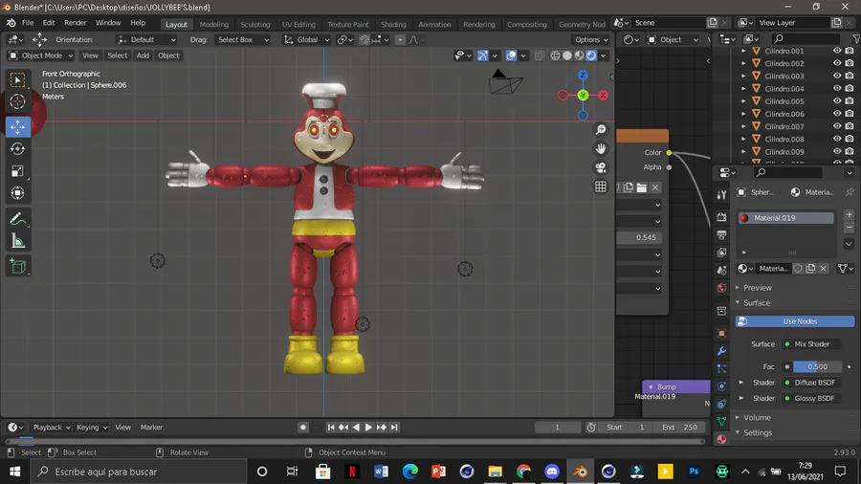Click the Zoom view magnifier icon

[601, 129]
